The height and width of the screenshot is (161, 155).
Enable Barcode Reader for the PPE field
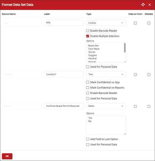(x=88, y=31)
